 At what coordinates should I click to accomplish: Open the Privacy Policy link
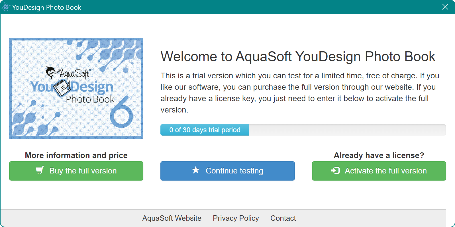pos(236,218)
